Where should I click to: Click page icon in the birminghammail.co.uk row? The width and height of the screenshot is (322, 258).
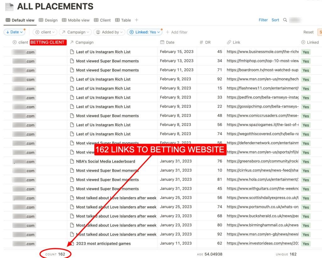72,225
